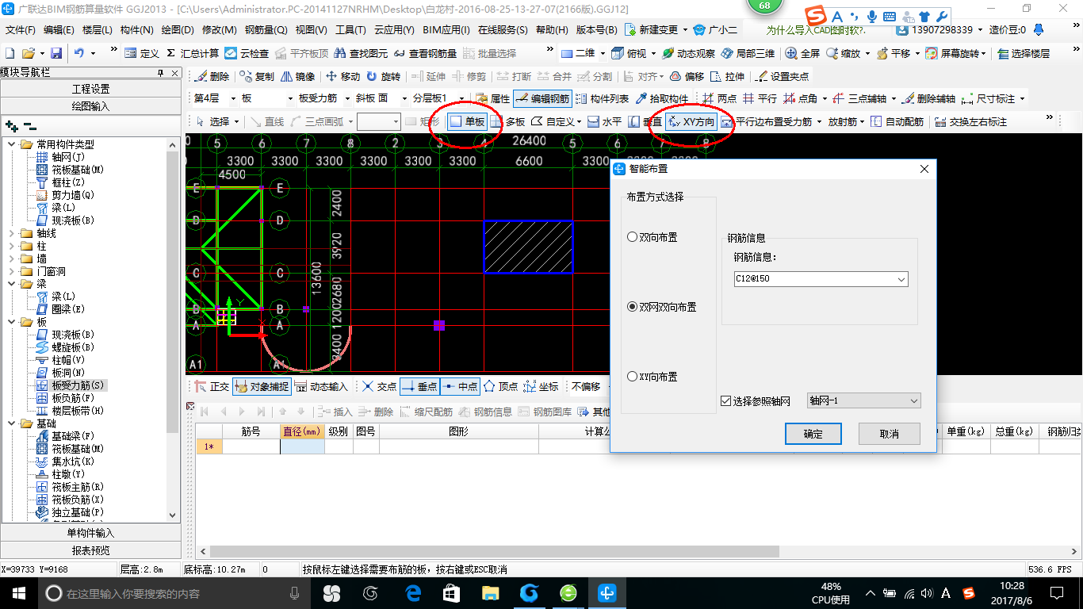Image resolution: width=1083 pixels, height=609 pixels.
Task: Click the taskbar search box
Action: click(174, 592)
